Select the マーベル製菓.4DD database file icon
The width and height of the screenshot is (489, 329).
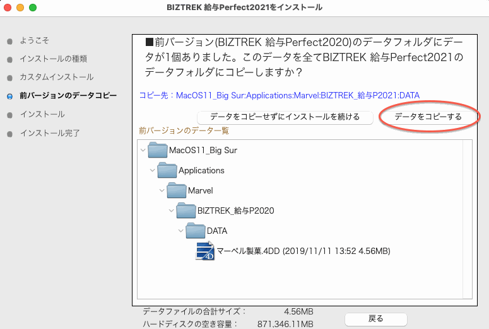[x=205, y=251]
